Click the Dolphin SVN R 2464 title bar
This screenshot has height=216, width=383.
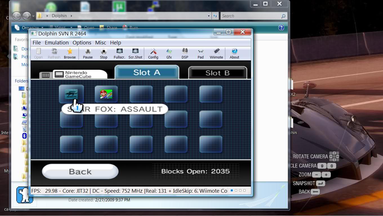[x=62, y=33]
